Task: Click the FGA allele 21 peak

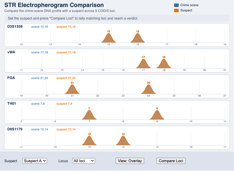Action: 72,89
